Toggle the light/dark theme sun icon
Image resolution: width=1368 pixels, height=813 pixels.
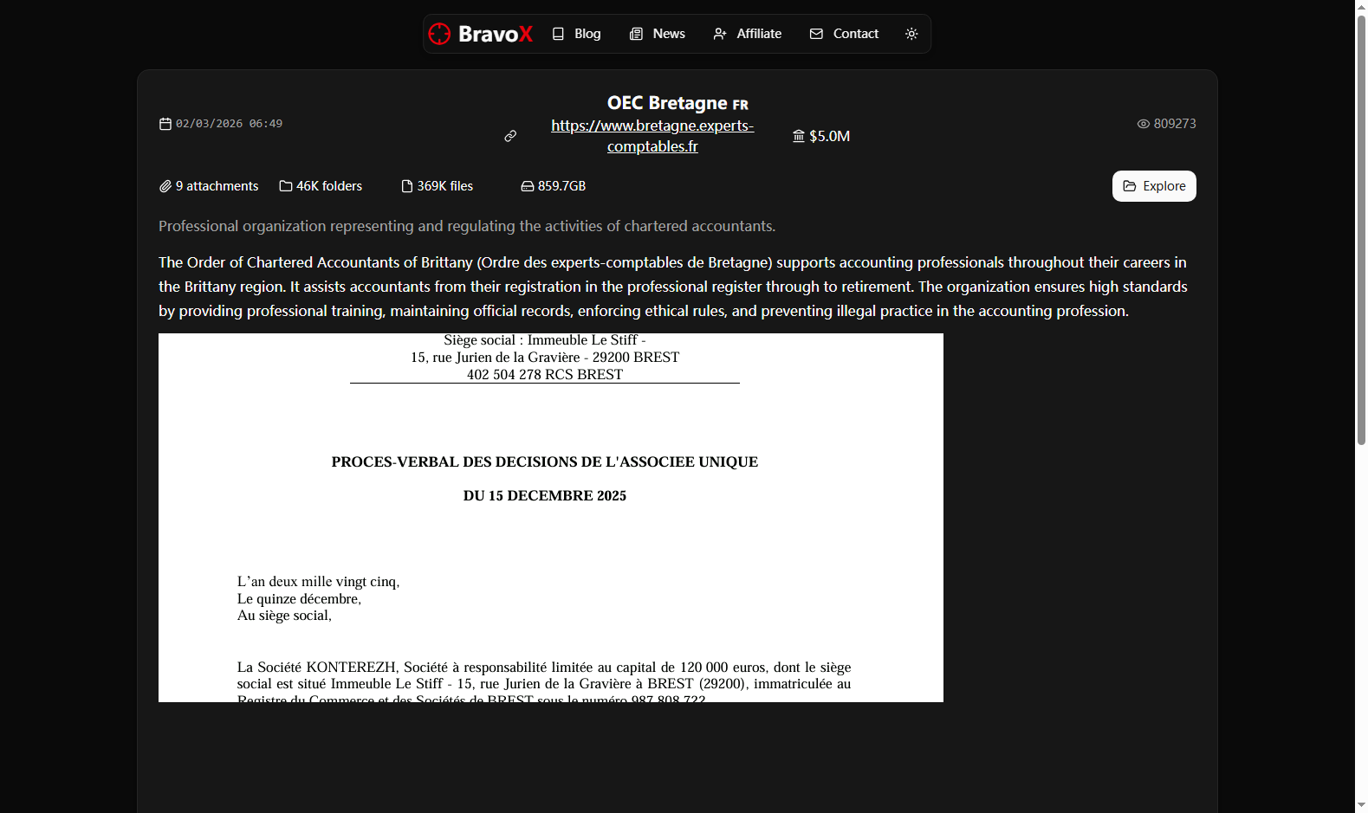coord(911,34)
